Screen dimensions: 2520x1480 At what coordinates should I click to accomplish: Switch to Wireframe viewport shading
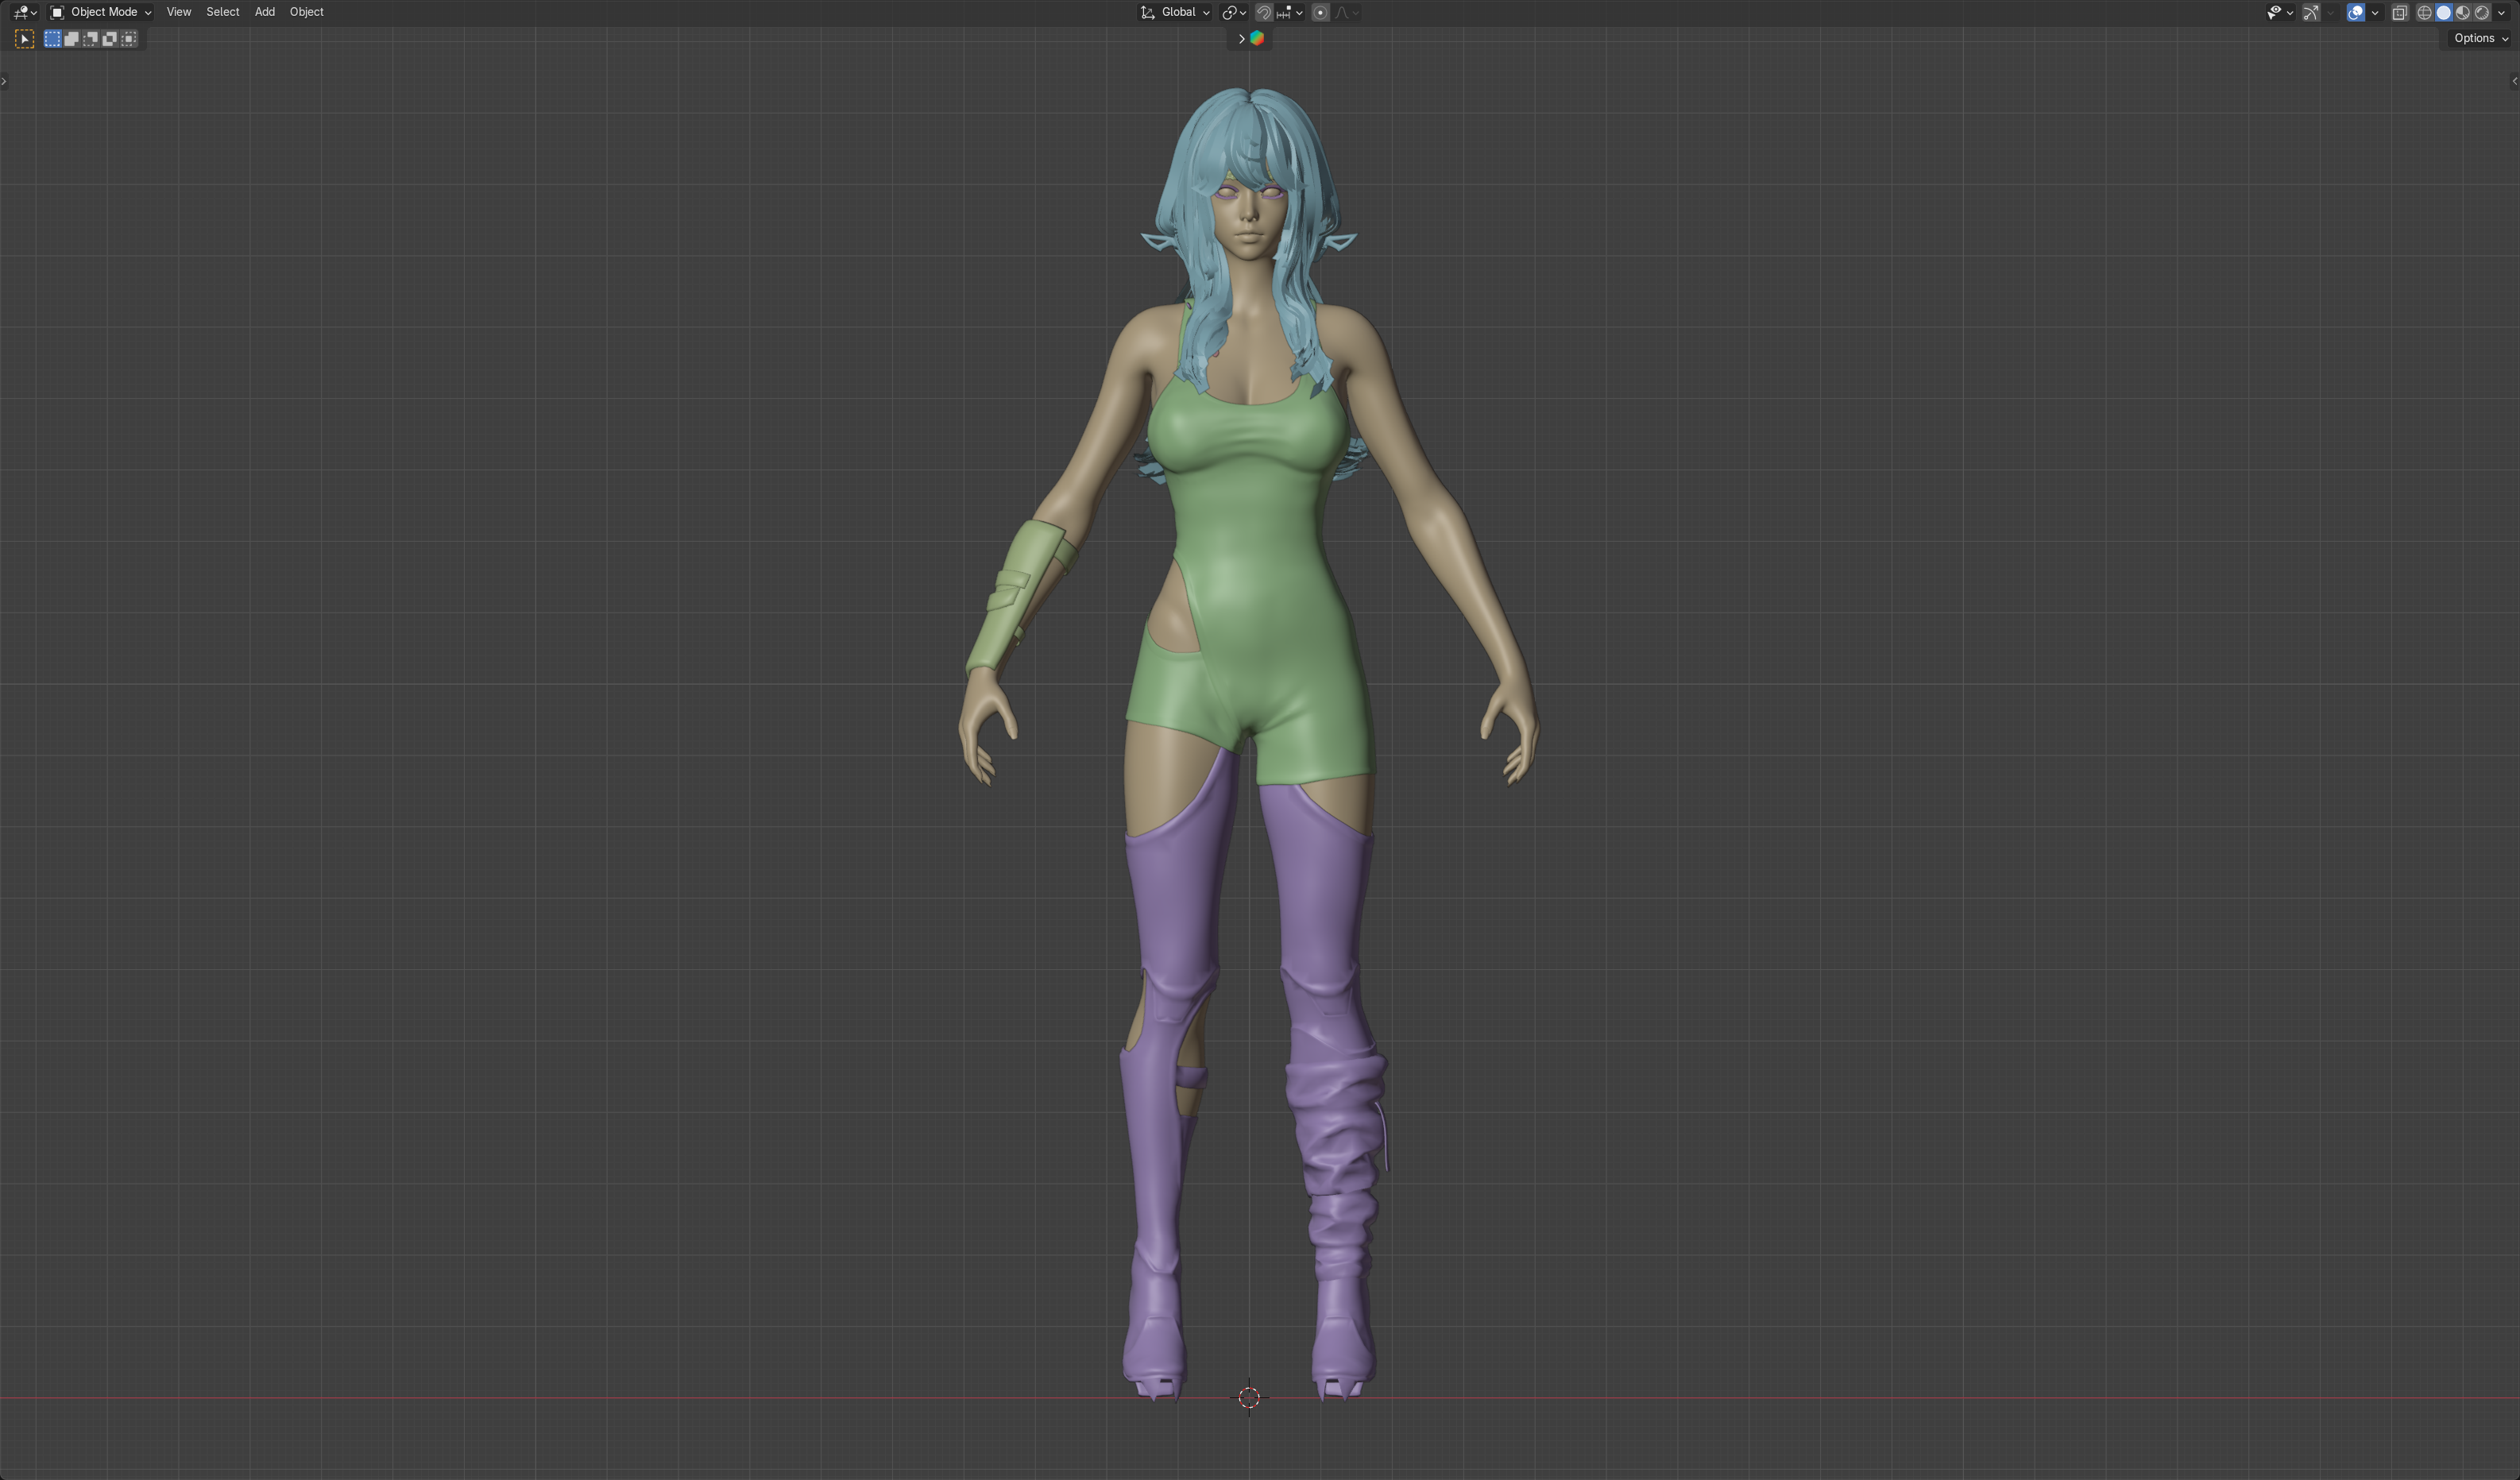pyautogui.click(x=2424, y=12)
